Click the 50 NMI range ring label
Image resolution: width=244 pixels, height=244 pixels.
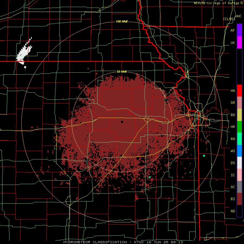tap(122, 72)
